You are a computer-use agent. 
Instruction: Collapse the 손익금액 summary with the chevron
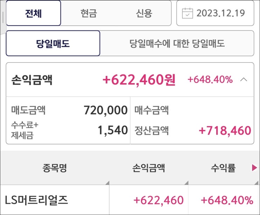pos(244,80)
